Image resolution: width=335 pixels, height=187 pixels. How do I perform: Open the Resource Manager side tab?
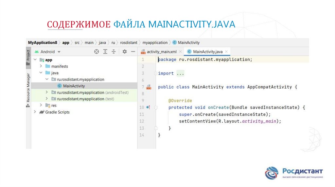(x=28, y=88)
